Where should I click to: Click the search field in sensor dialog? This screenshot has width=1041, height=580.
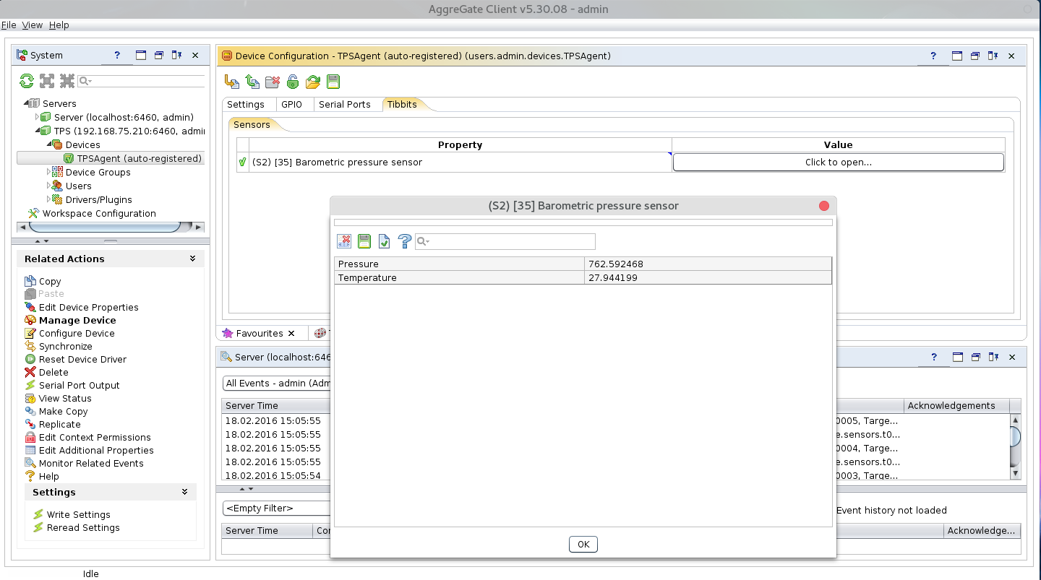(505, 241)
